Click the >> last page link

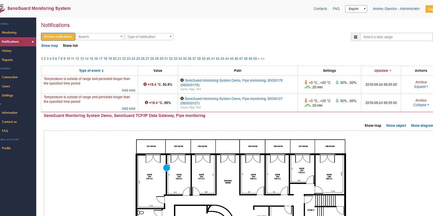(263, 59)
